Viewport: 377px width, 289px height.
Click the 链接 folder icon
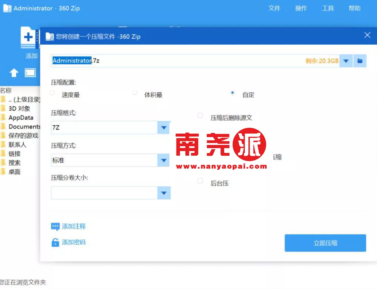pyautogui.click(x=3, y=153)
